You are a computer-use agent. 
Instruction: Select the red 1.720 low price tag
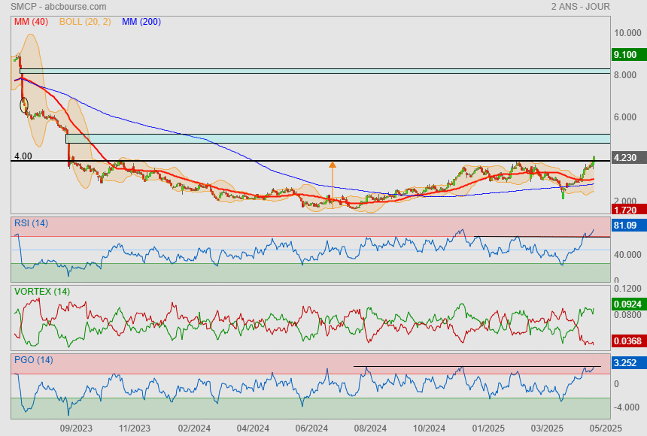point(629,210)
